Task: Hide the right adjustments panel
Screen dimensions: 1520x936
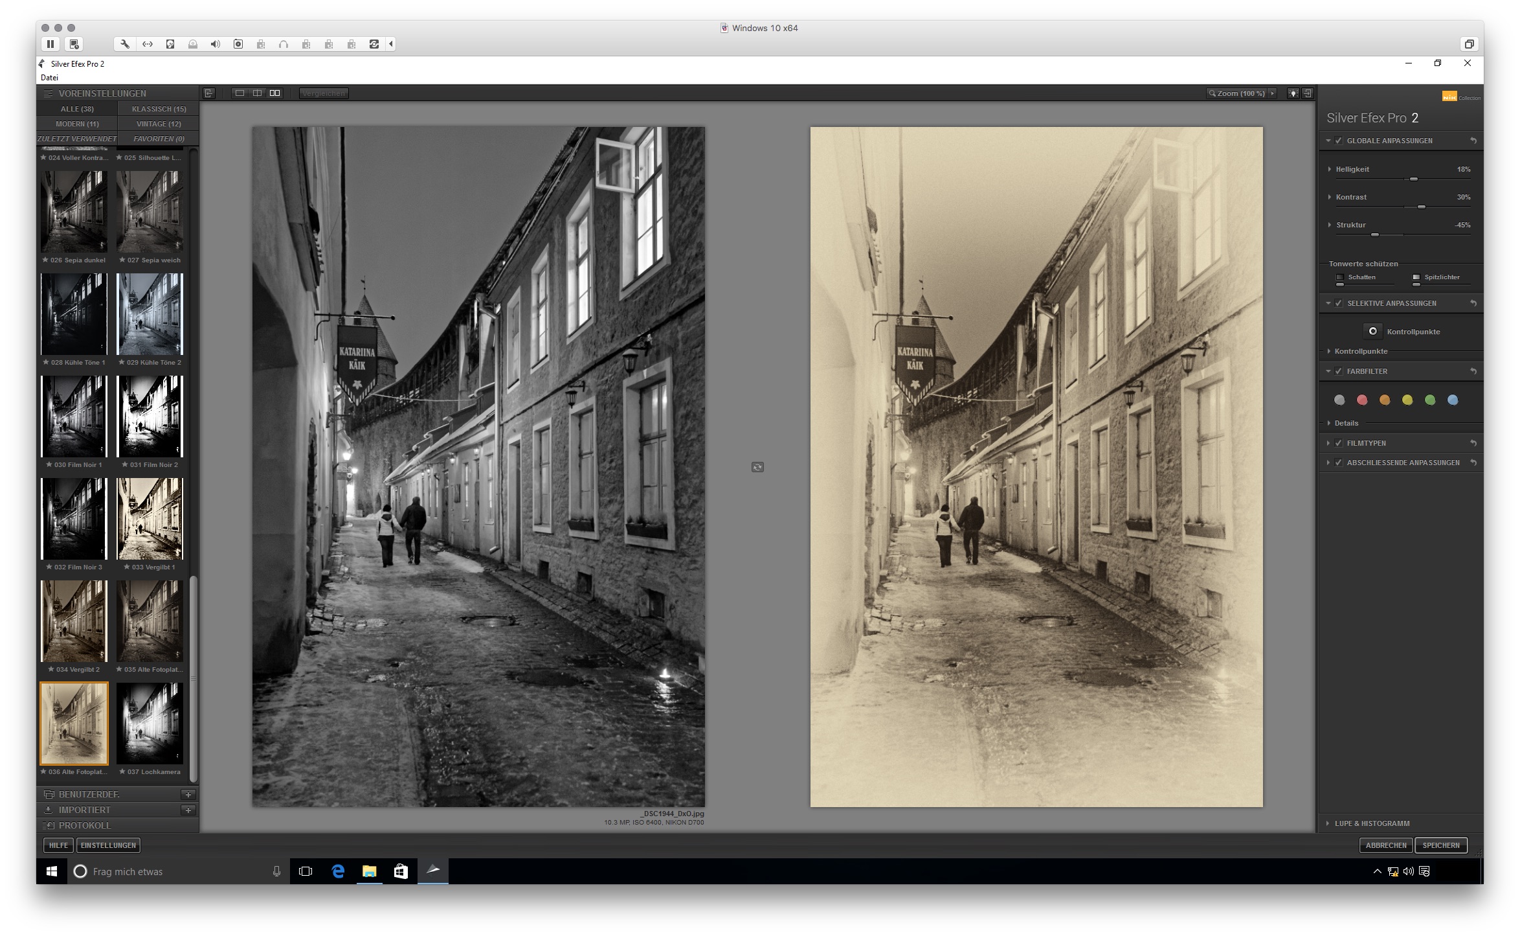Action: click(1308, 93)
